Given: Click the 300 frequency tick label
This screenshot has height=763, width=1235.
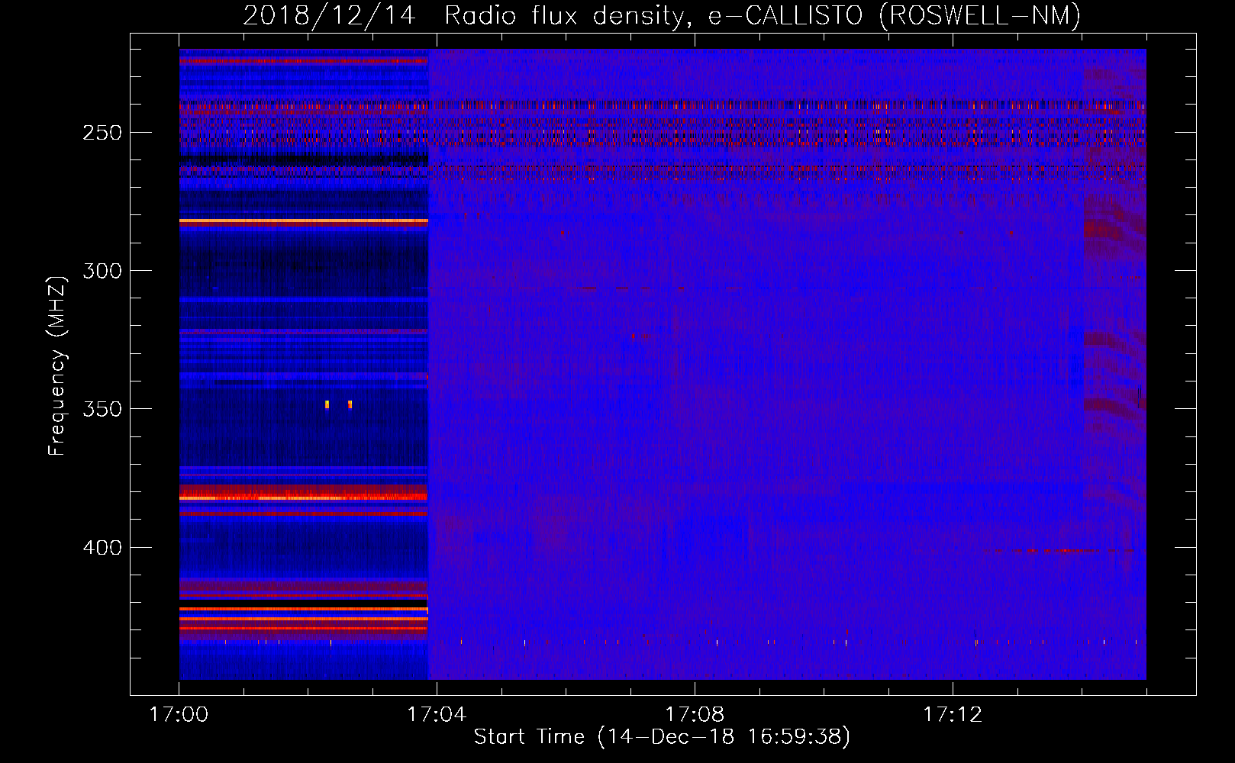Looking at the screenshot, I should tap(102, 271).
